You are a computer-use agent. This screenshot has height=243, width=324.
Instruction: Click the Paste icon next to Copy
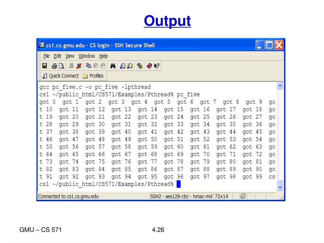point(96,66)
